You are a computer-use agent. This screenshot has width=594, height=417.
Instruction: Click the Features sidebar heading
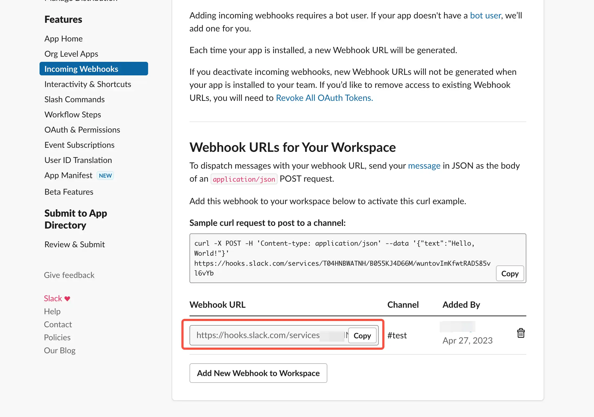coord(63,20)
